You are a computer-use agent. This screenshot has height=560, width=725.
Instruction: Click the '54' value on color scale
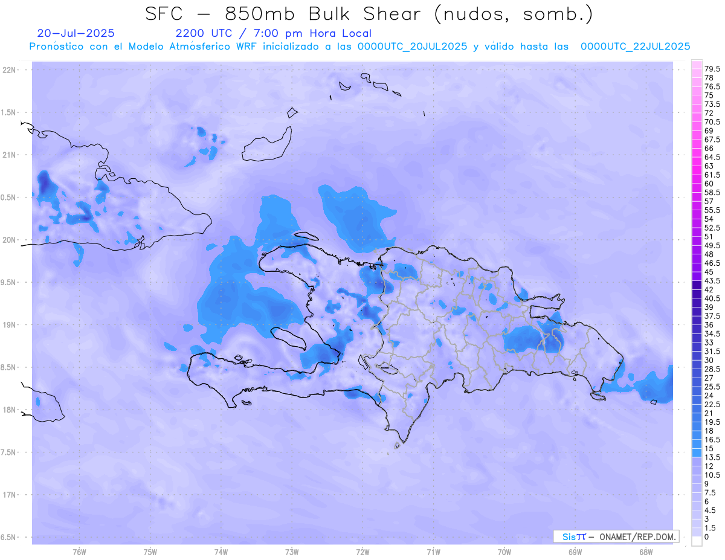[709, 219]
